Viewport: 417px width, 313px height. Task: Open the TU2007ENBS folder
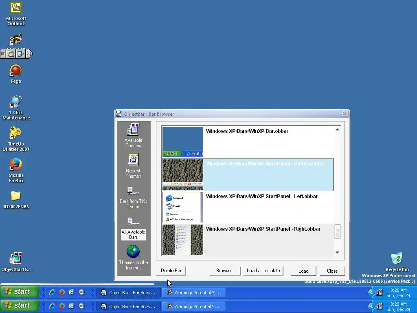16,200
